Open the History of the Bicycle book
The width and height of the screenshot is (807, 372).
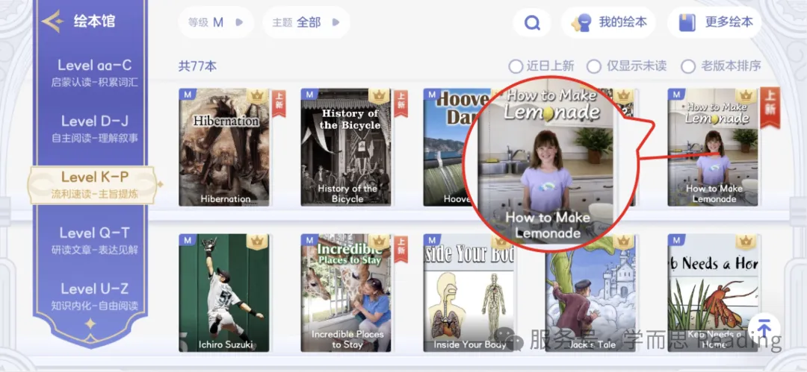[x=346, y=148]
